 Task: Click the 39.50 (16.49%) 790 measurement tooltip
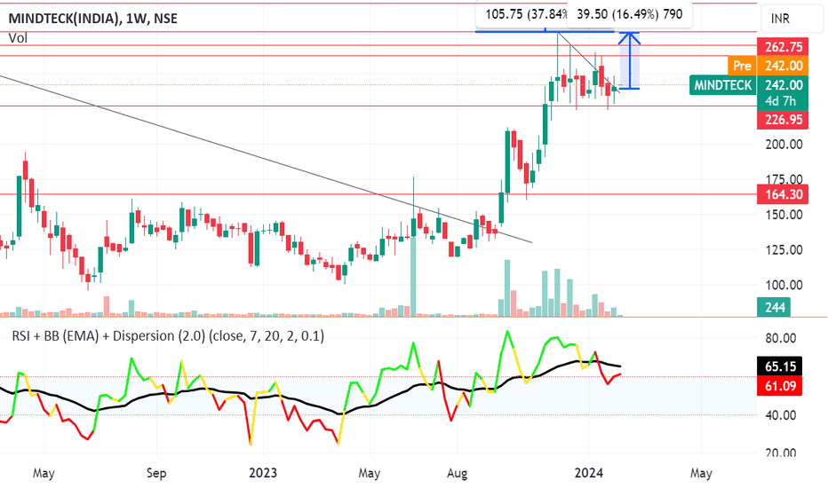coord(629,14)
